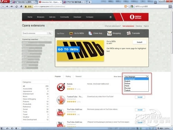Click the search magnifier beside Search extension field

pyautogui.click(x=50, y=33)
